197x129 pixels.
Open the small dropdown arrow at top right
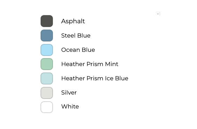click(158, 14)
